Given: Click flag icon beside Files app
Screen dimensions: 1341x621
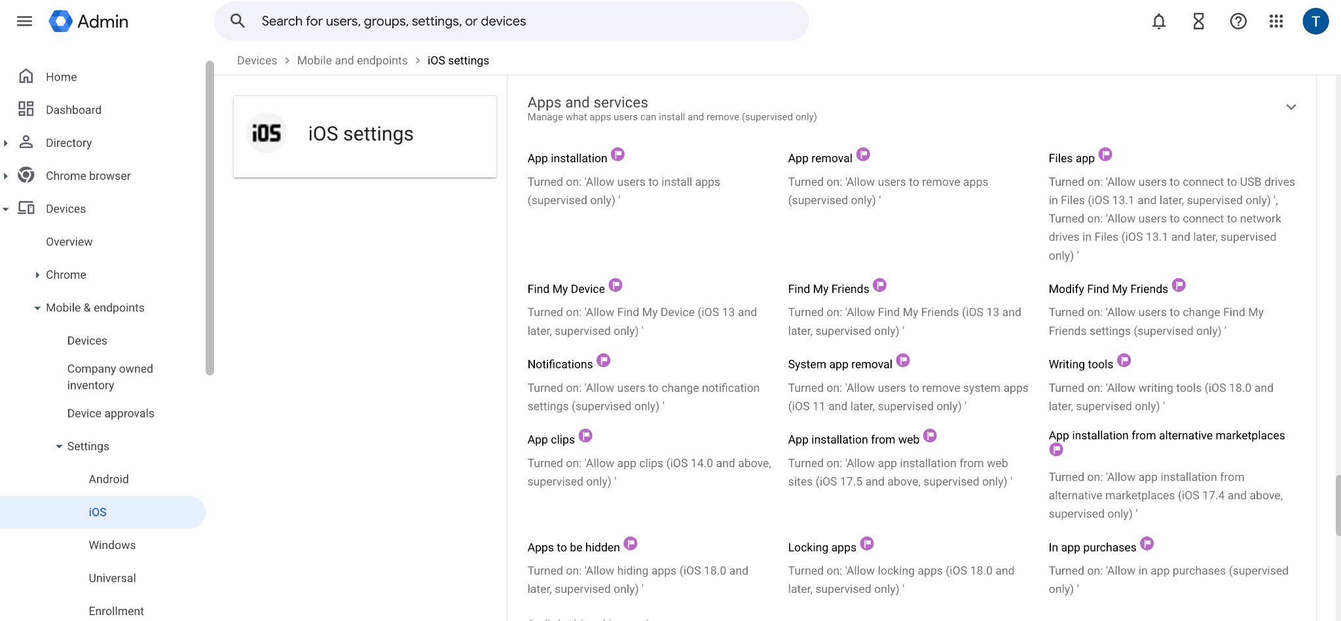Looking at the screenshot, I should tap(1105, 154).
